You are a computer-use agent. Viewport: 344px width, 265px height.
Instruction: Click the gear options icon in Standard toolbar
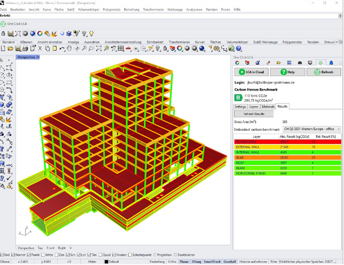click(216, 49)
